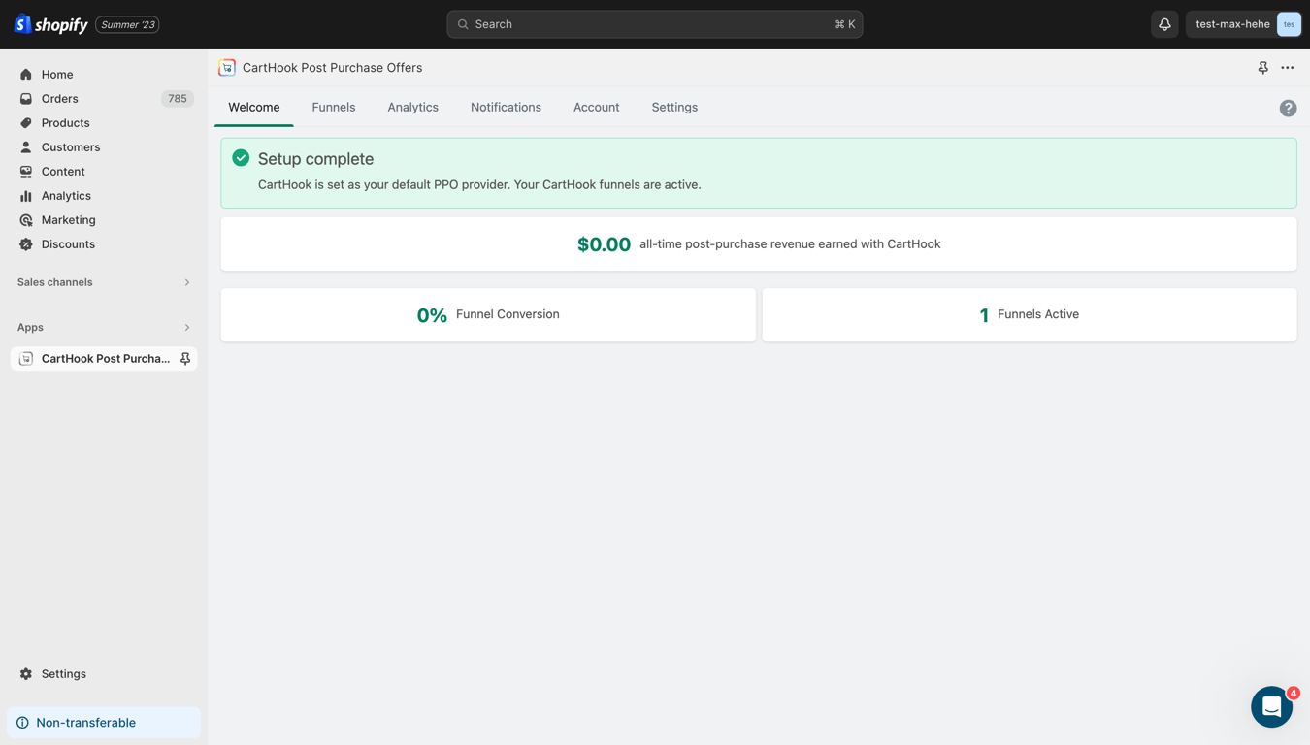Screen dimensions: 1310x745
Task: Click the CartHook Post Purchase Offers title
Action: click(x=332, y=68)
